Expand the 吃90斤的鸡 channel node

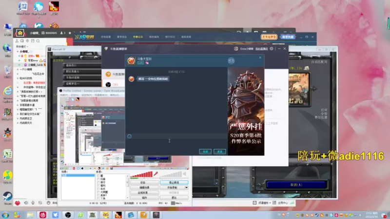(18, 78)
